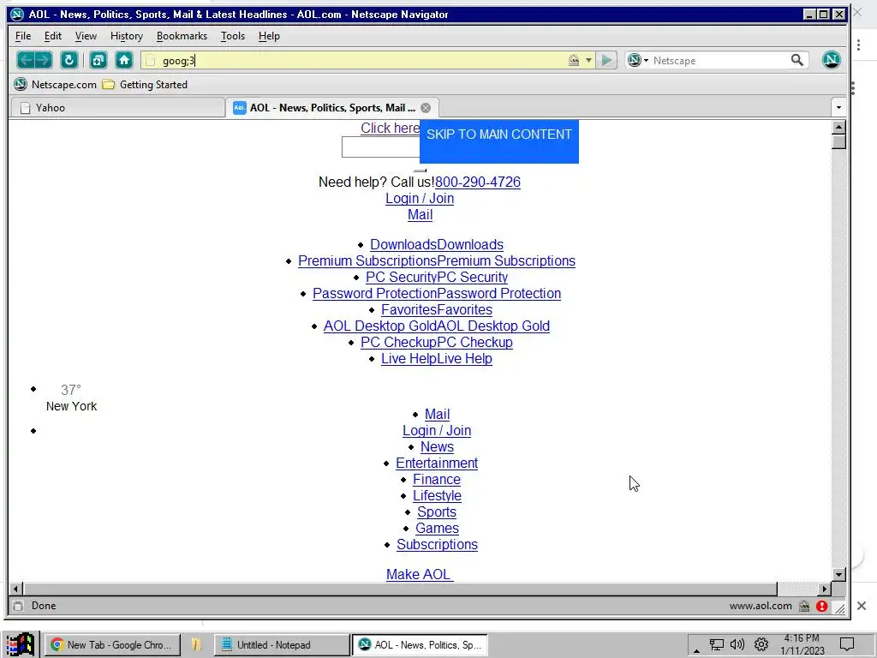
Task: Click the Lifestyle navigation link
Action: coord(437,495)
